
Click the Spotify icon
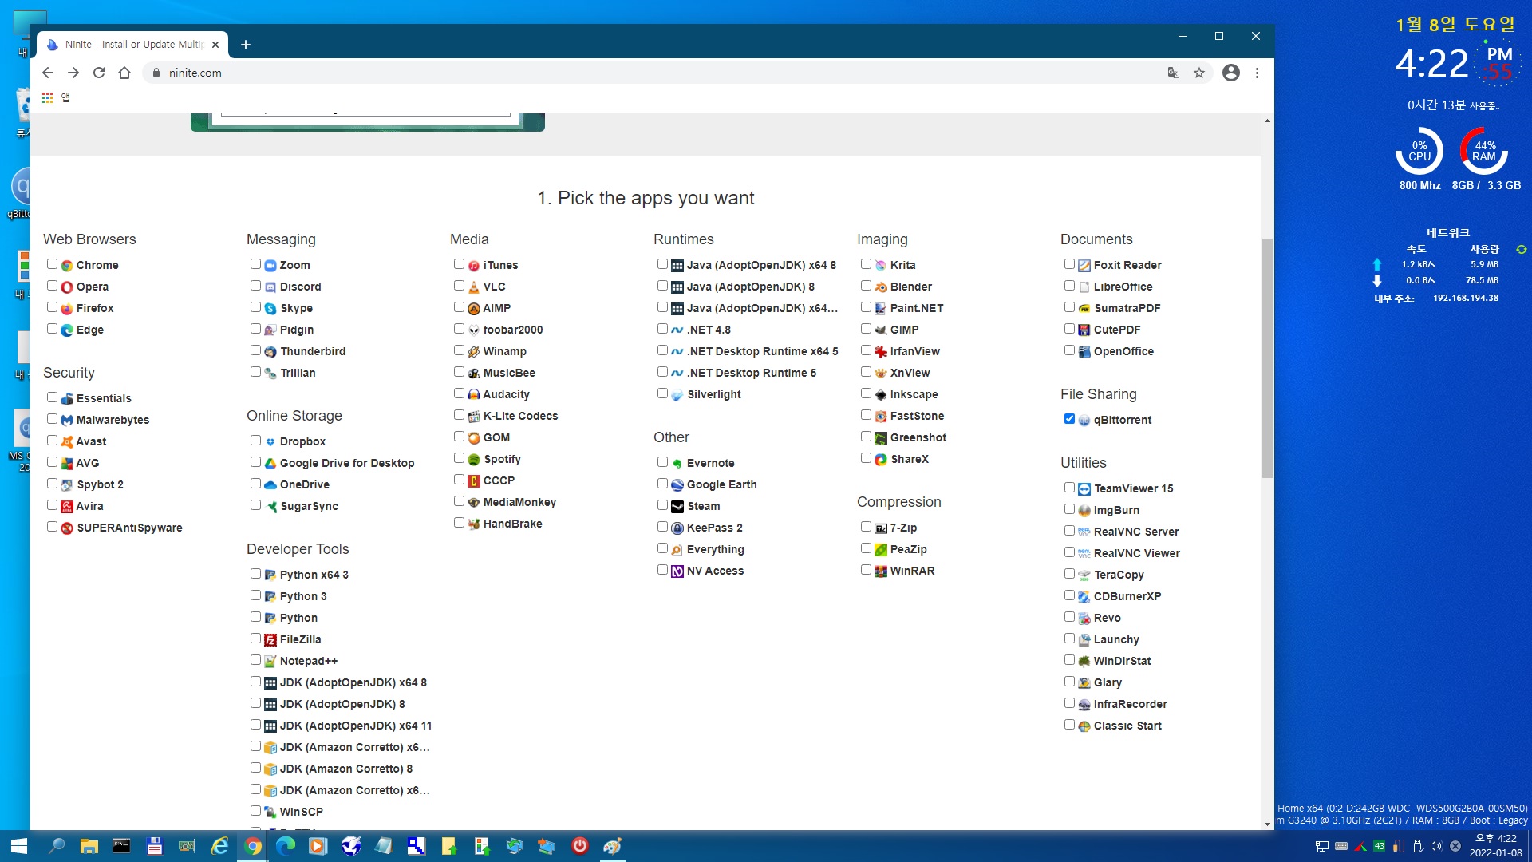[x=474, y=459]
